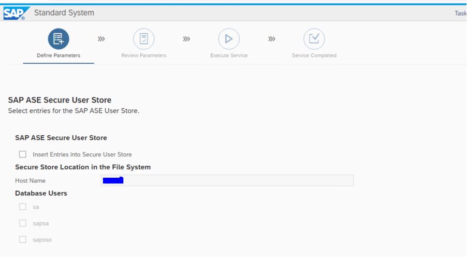Image resolution: width=467 pixels, height=258 pixels.
Task: Click the Database Users heading
Action: [x=41, y=193]
